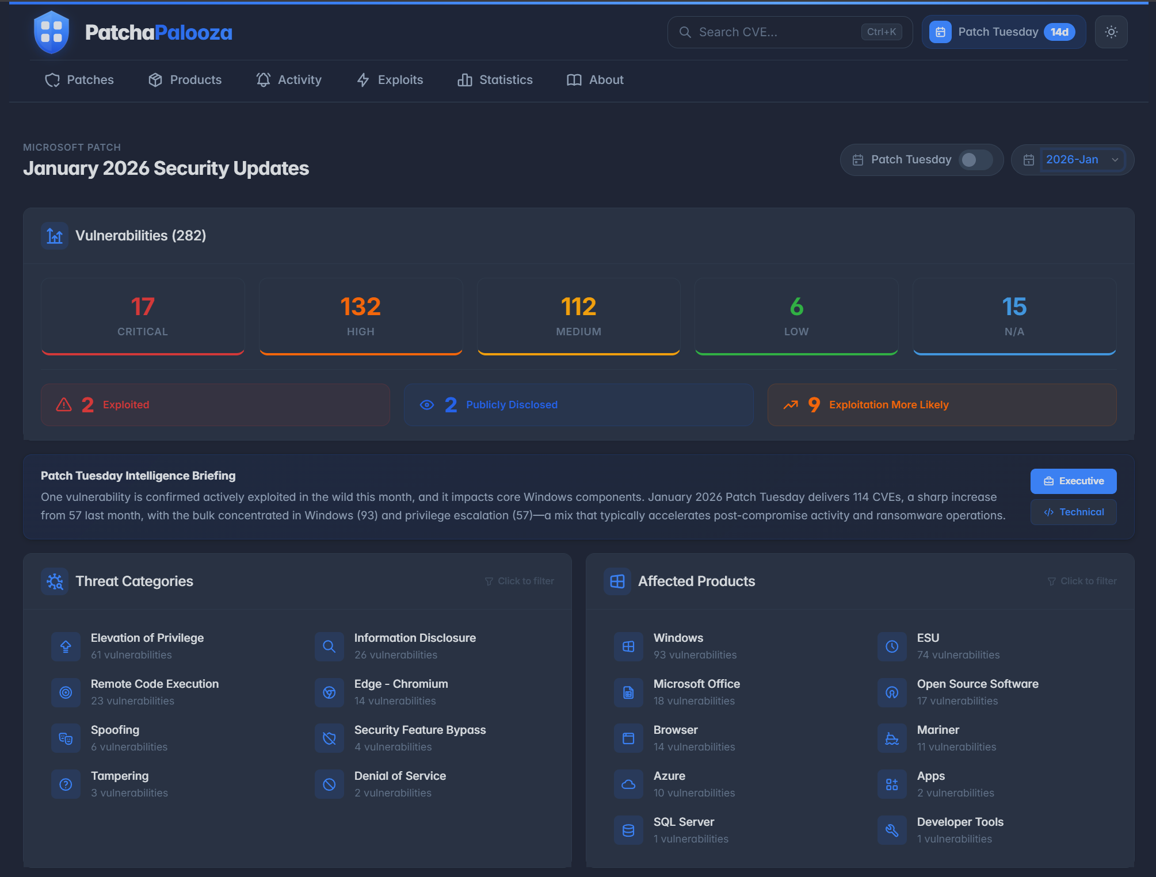
Task: Select the 132 High severity card
Action: click(x=361, y=316)
